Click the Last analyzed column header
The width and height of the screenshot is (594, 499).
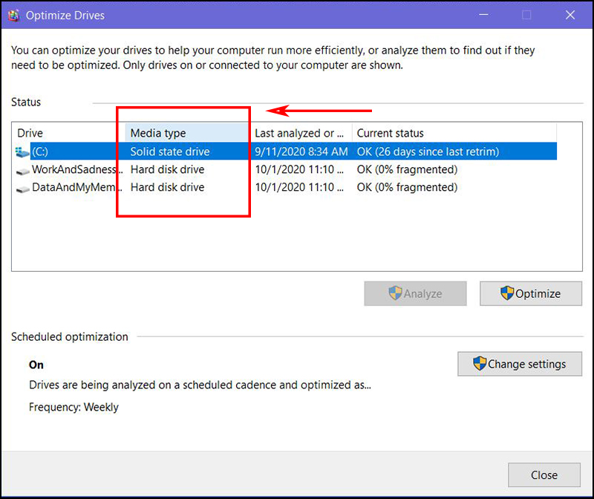point(299,134)
